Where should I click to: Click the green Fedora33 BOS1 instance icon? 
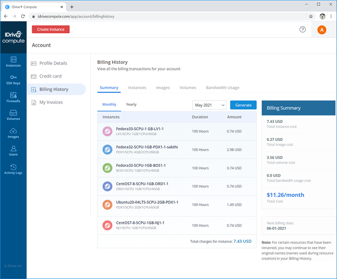107,168
